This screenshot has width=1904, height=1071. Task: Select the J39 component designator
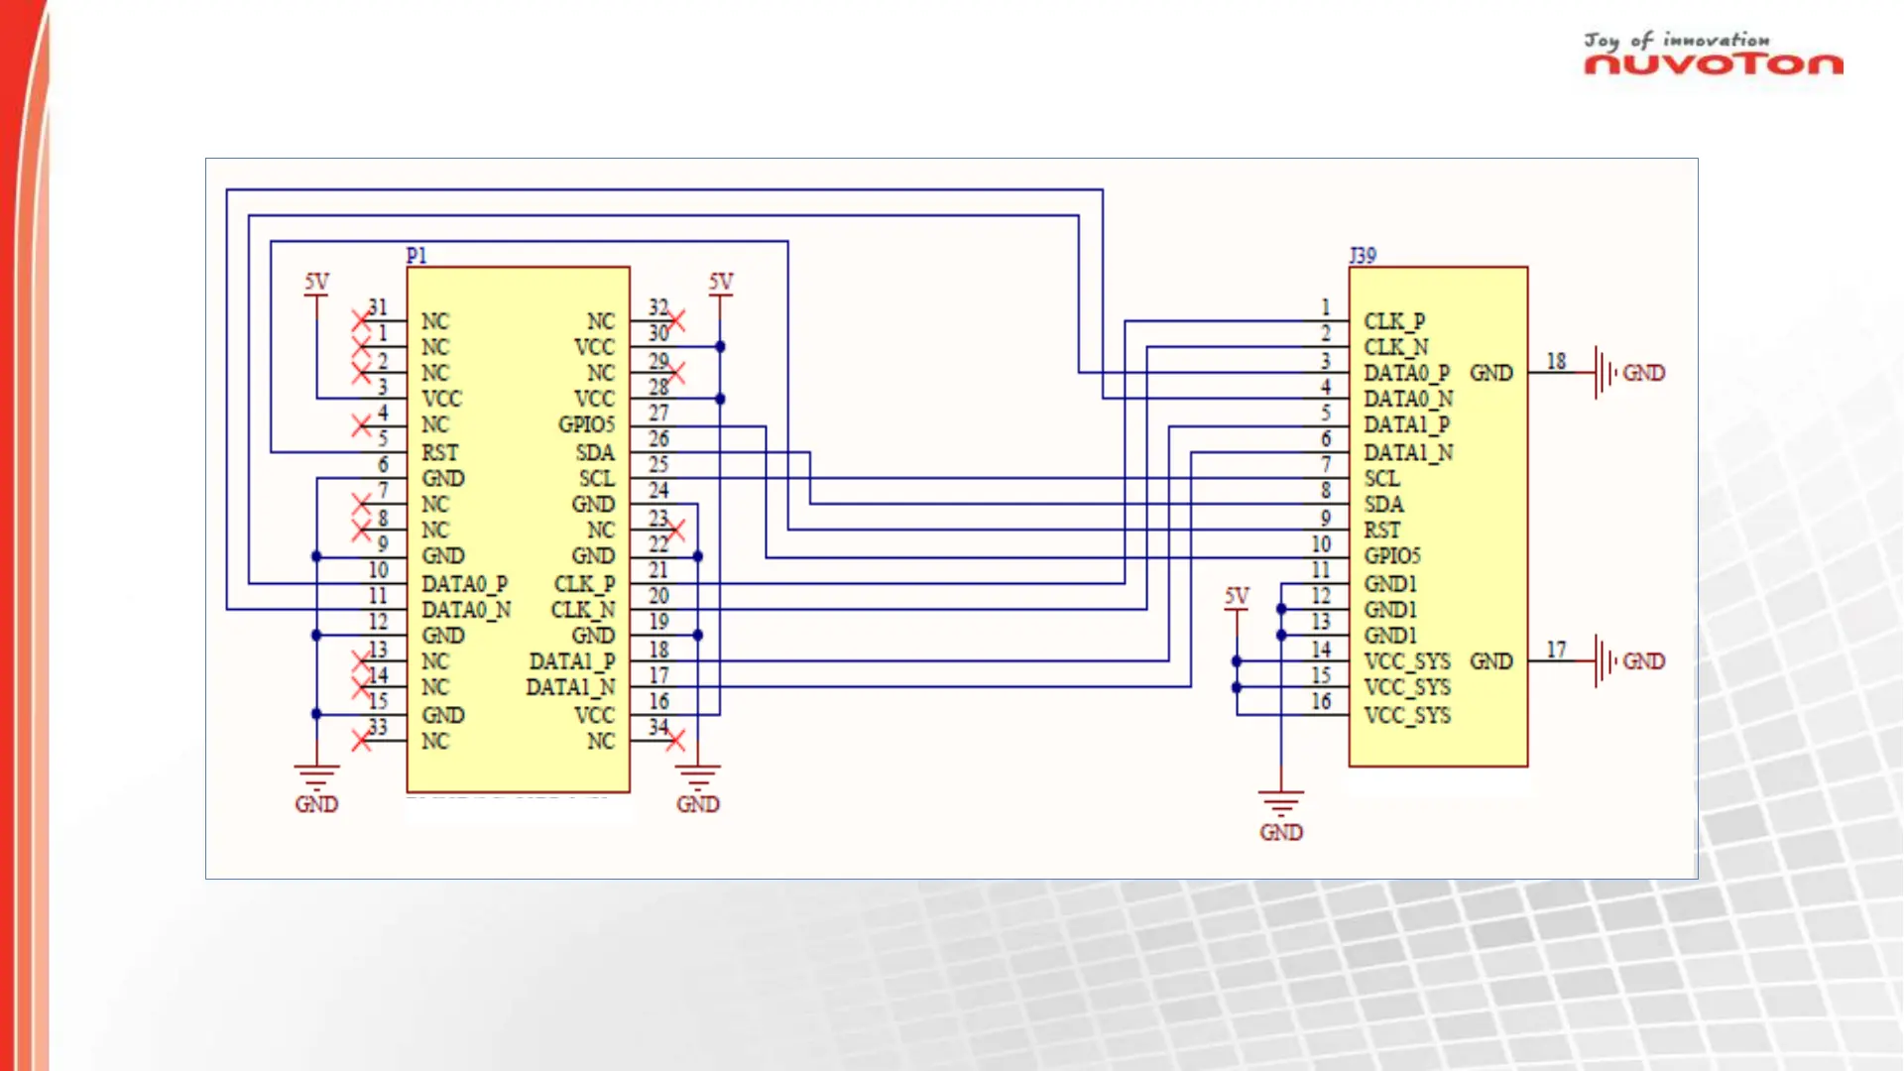1363,256
